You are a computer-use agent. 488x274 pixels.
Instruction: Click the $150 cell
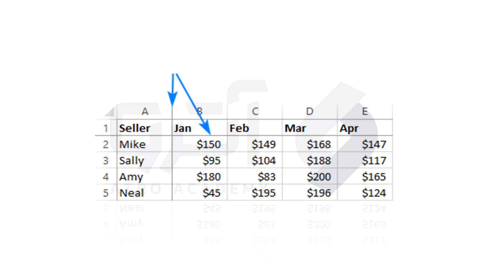[x=200, y=144]
